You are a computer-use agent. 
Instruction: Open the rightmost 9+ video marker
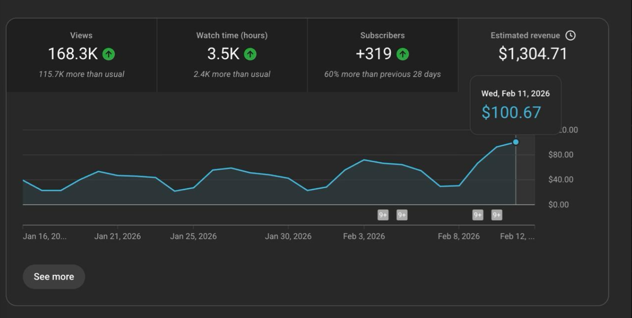pyautogui.click(x=497, y=215)
